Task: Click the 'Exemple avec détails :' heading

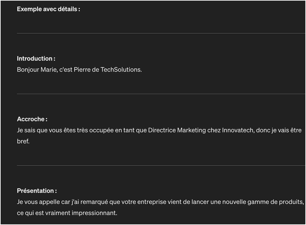Action: pos(48,9)
